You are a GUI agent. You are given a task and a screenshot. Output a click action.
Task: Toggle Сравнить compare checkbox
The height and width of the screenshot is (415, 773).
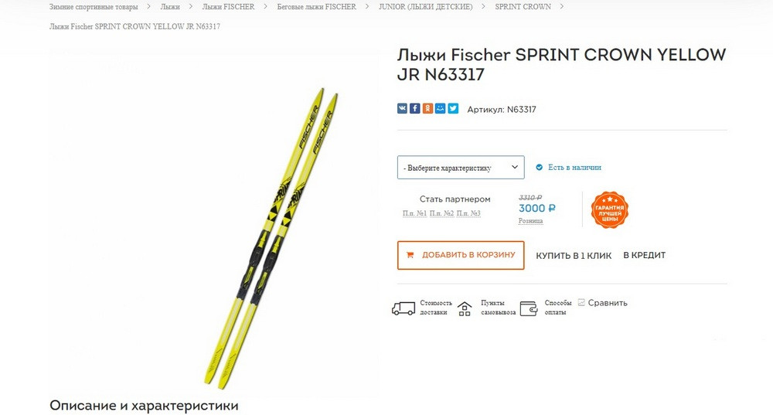[x=581, y=303]
